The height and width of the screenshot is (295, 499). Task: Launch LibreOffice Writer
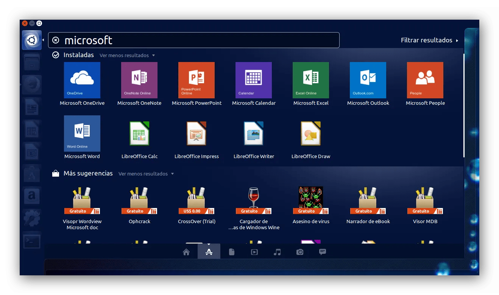(254, 134)
